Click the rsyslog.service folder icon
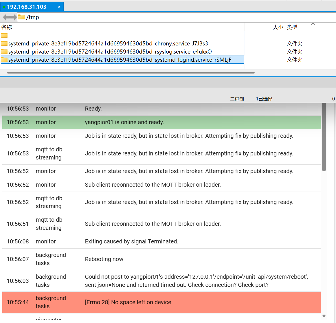The image size is (336, 323). [4, 52]
